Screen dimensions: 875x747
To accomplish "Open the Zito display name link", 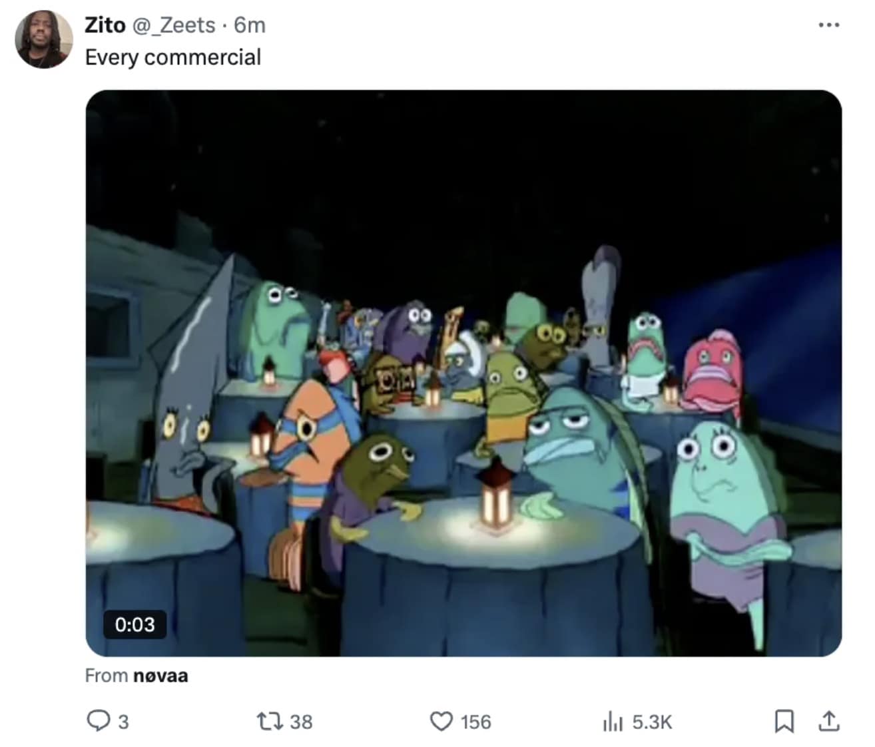I will pyautogui.click(x=105, y=25).
